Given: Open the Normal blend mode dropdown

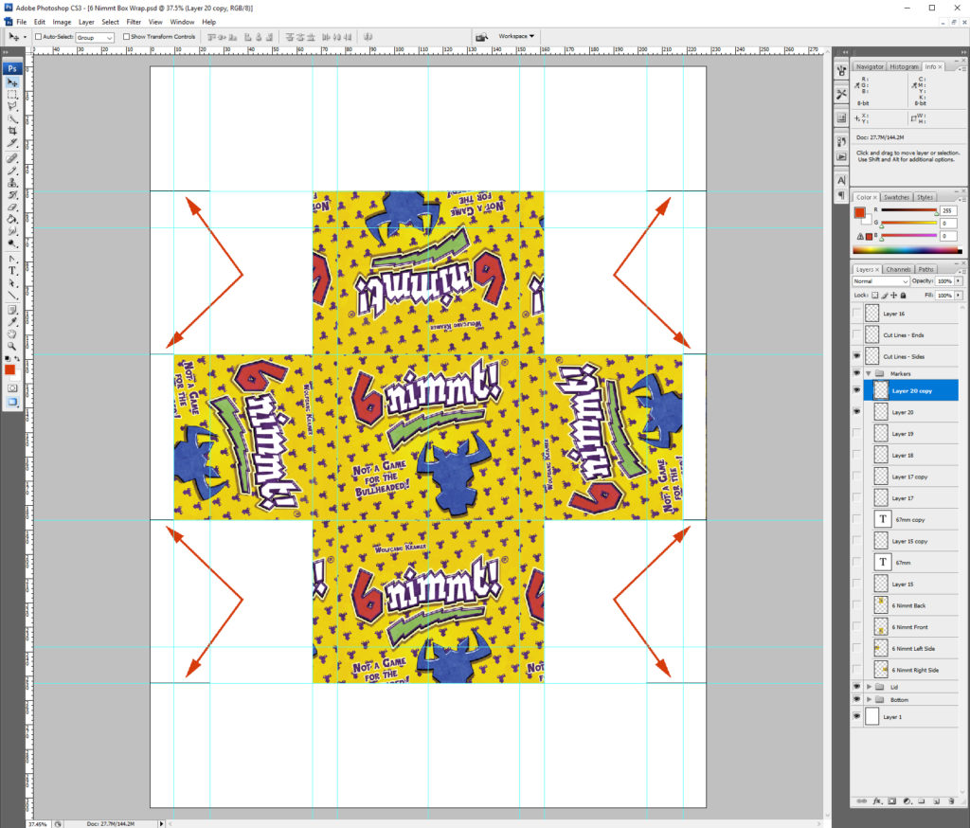Looking at the screenshot, I should point(880,281).
